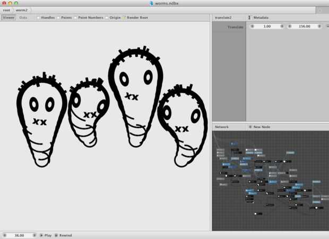Click the Translate parameter label
This screenshot has height=239, width=329.
236,27
